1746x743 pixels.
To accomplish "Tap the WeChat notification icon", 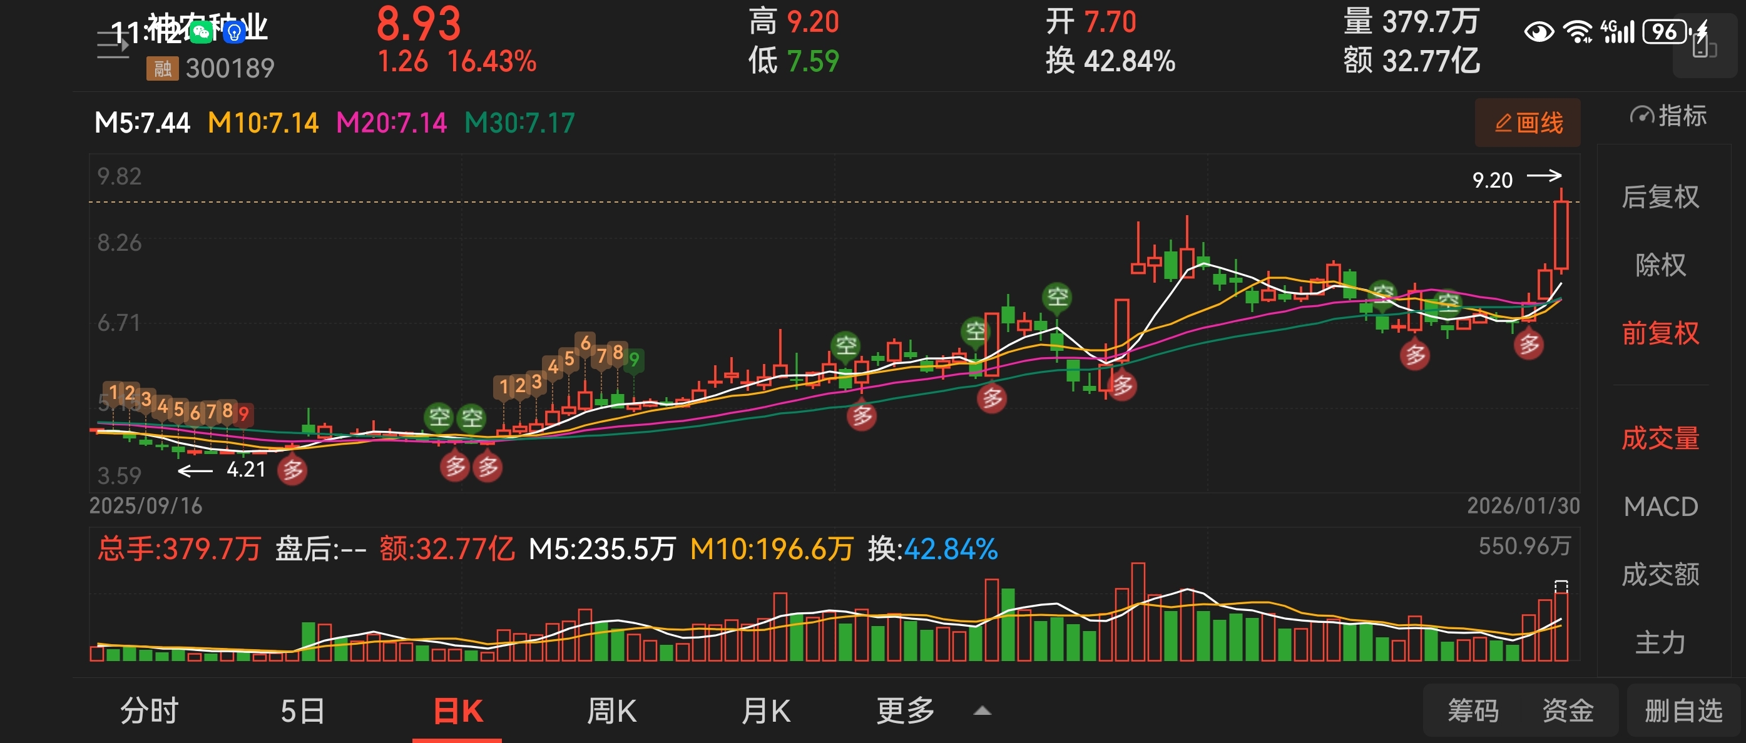I will pos(202,32).
